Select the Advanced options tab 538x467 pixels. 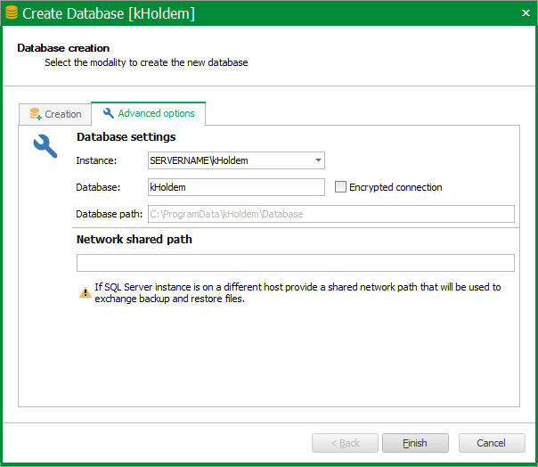148,113
